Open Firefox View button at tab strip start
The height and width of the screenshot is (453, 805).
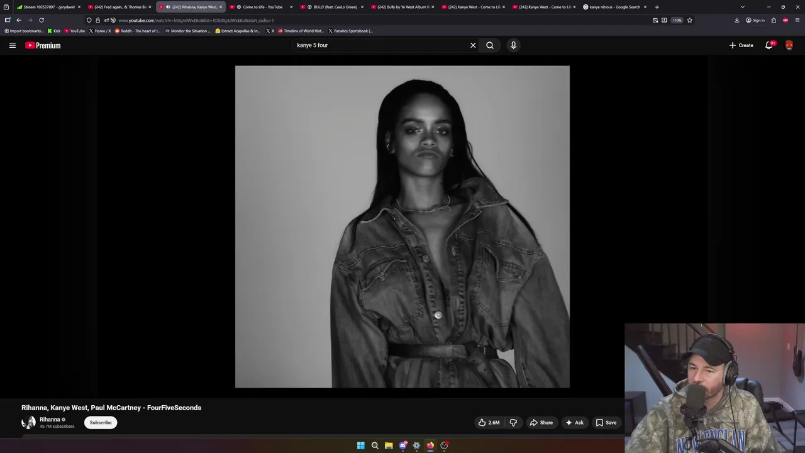(6, 7)
